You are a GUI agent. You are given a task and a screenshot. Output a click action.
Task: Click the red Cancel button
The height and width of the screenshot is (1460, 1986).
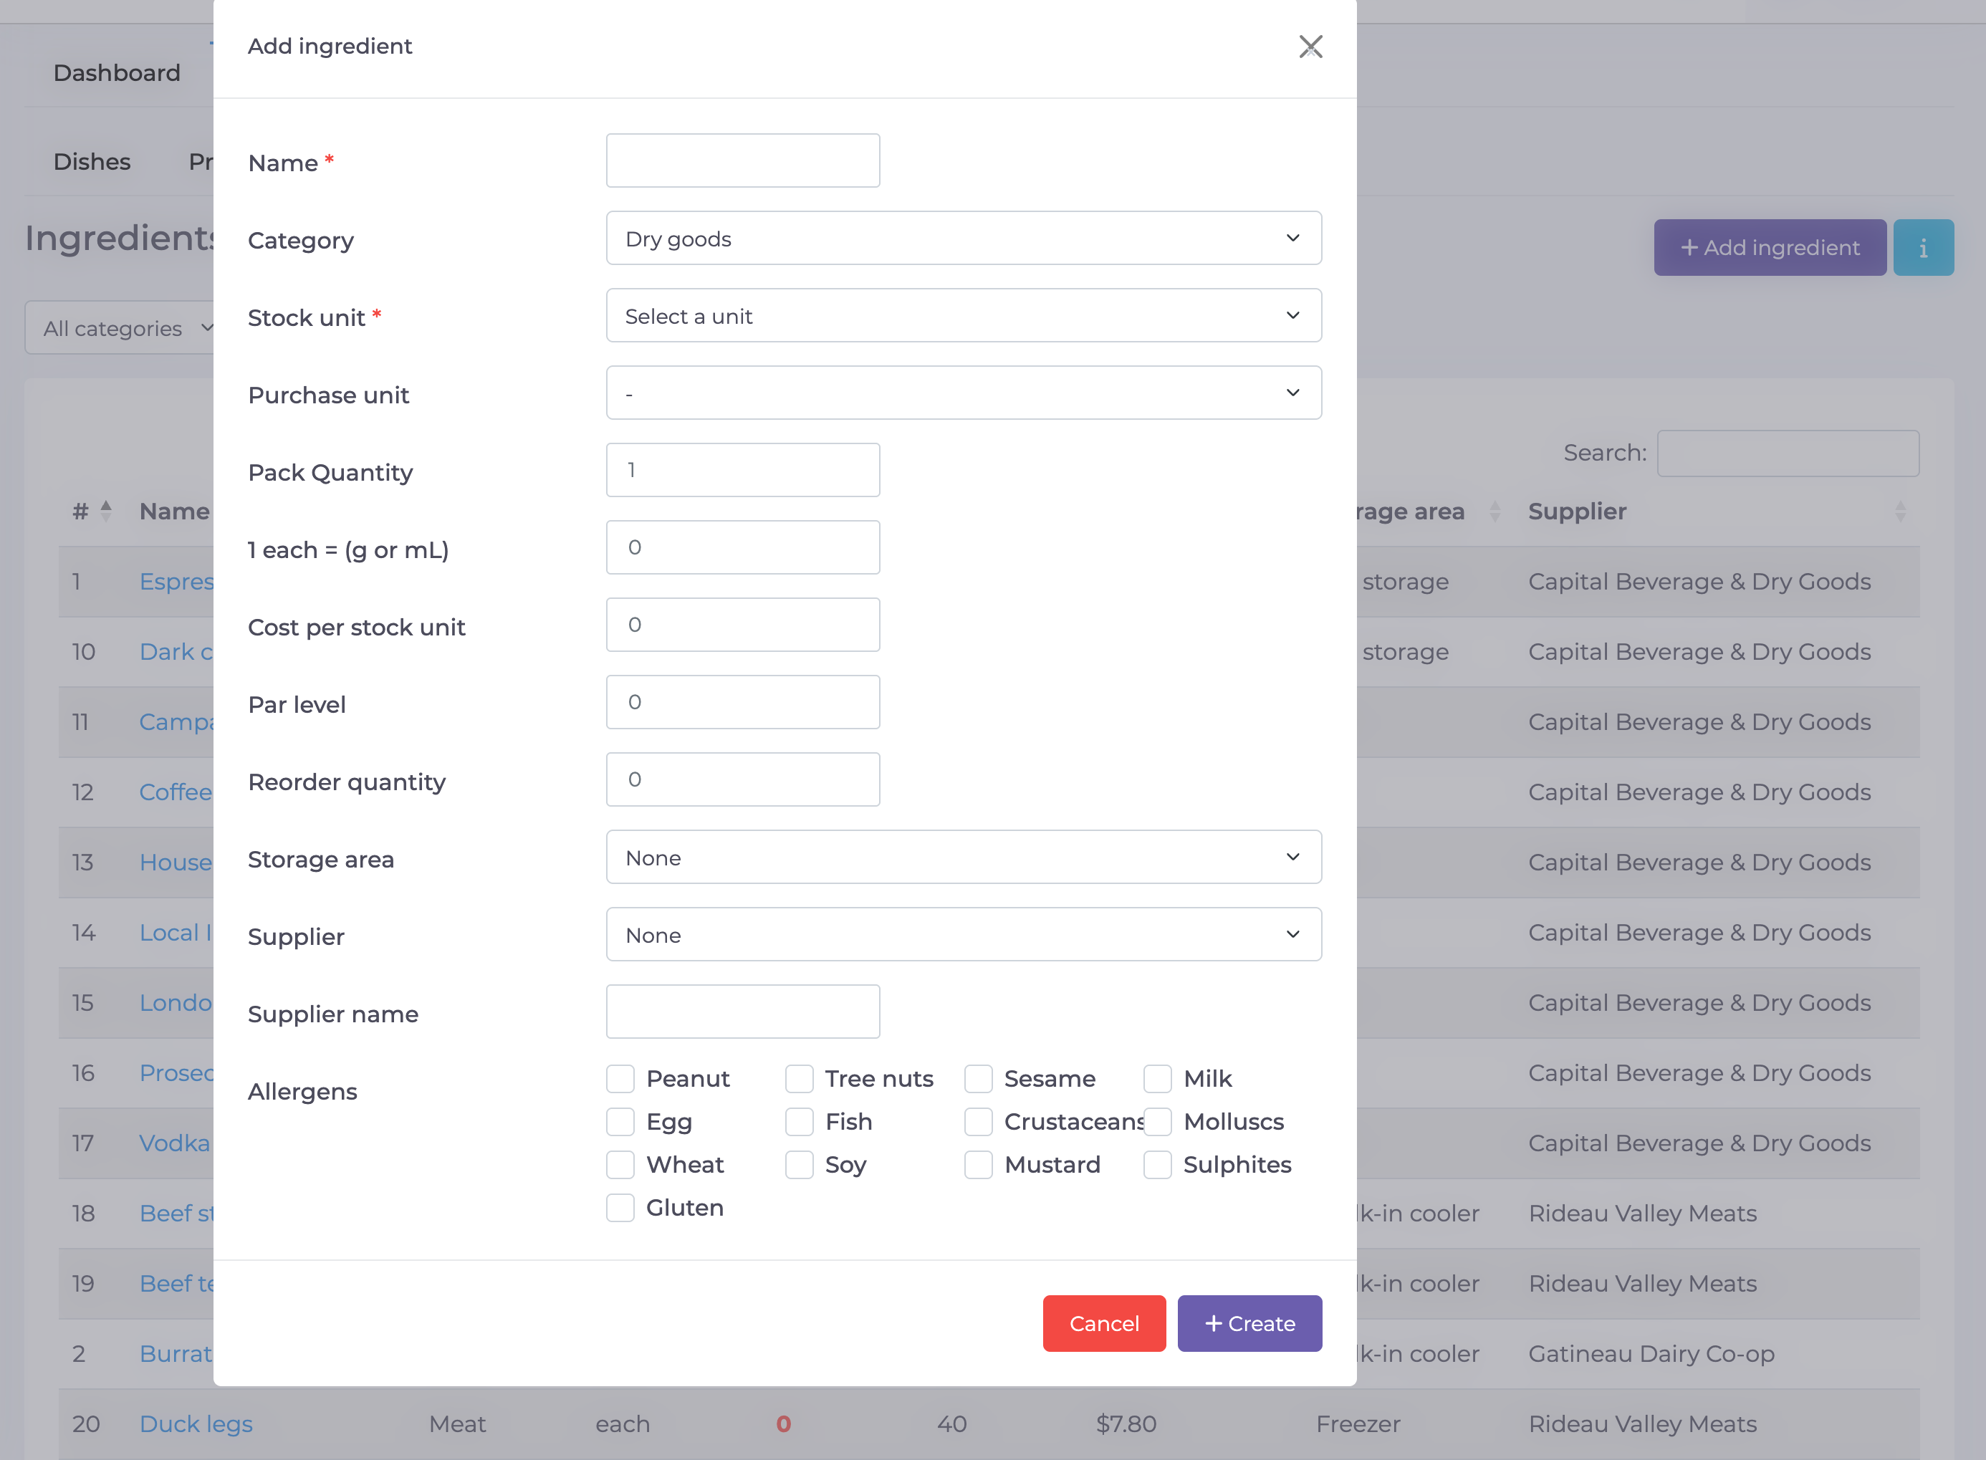tap(1104, 1323)
